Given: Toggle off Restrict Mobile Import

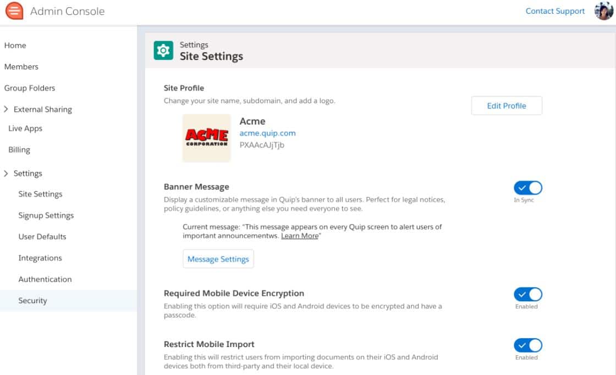Looking at the screenshot, I should [527, 345].
